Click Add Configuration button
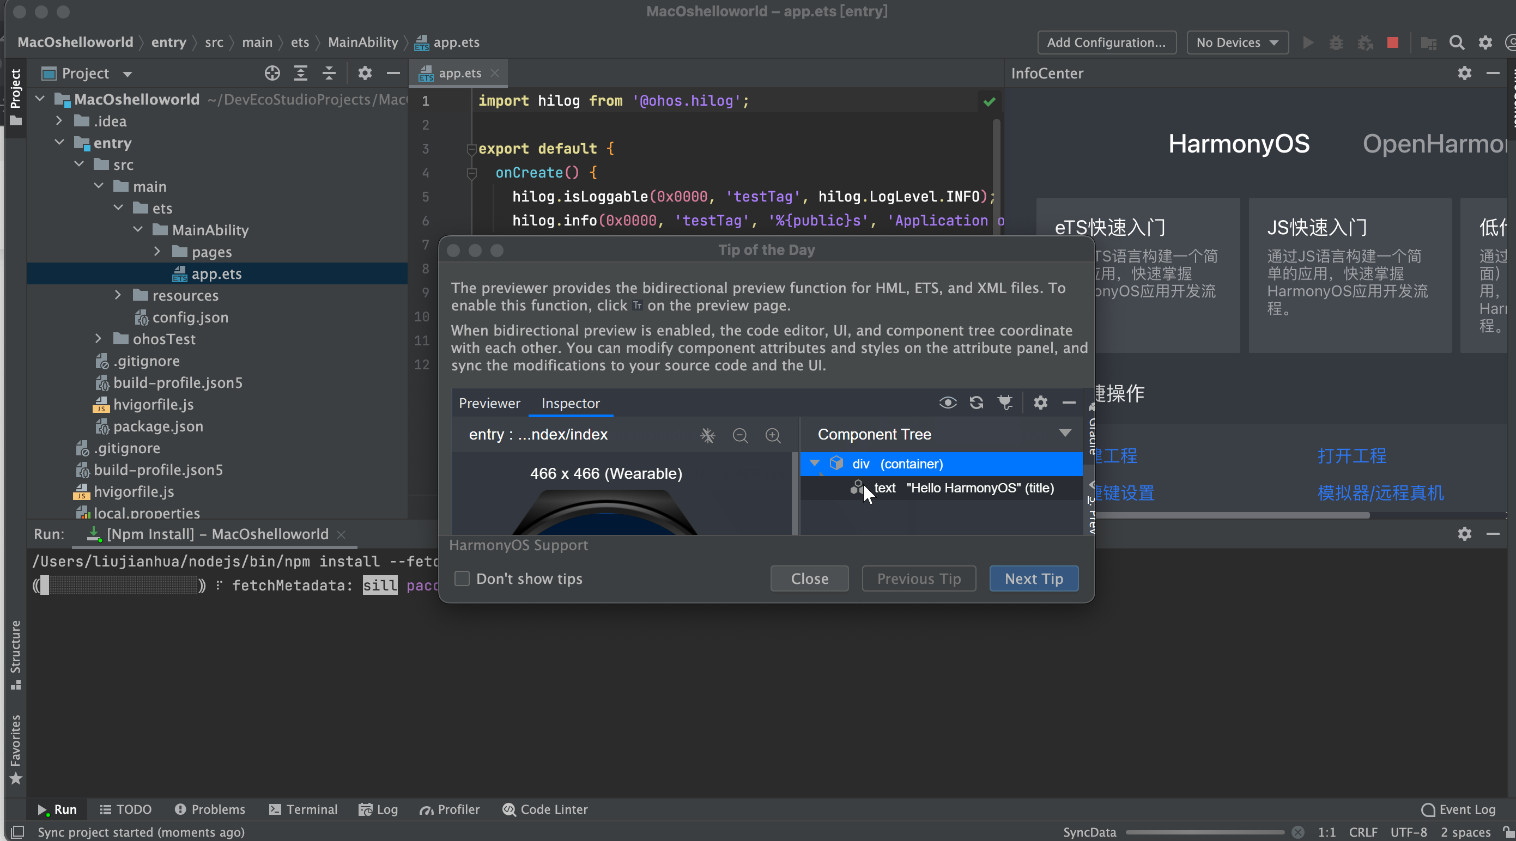 click(1106, 42)
